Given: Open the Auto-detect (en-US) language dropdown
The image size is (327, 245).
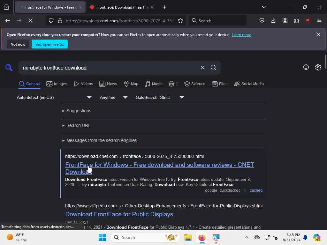Looking at the screenshot, I should click(x=54, y=98).
